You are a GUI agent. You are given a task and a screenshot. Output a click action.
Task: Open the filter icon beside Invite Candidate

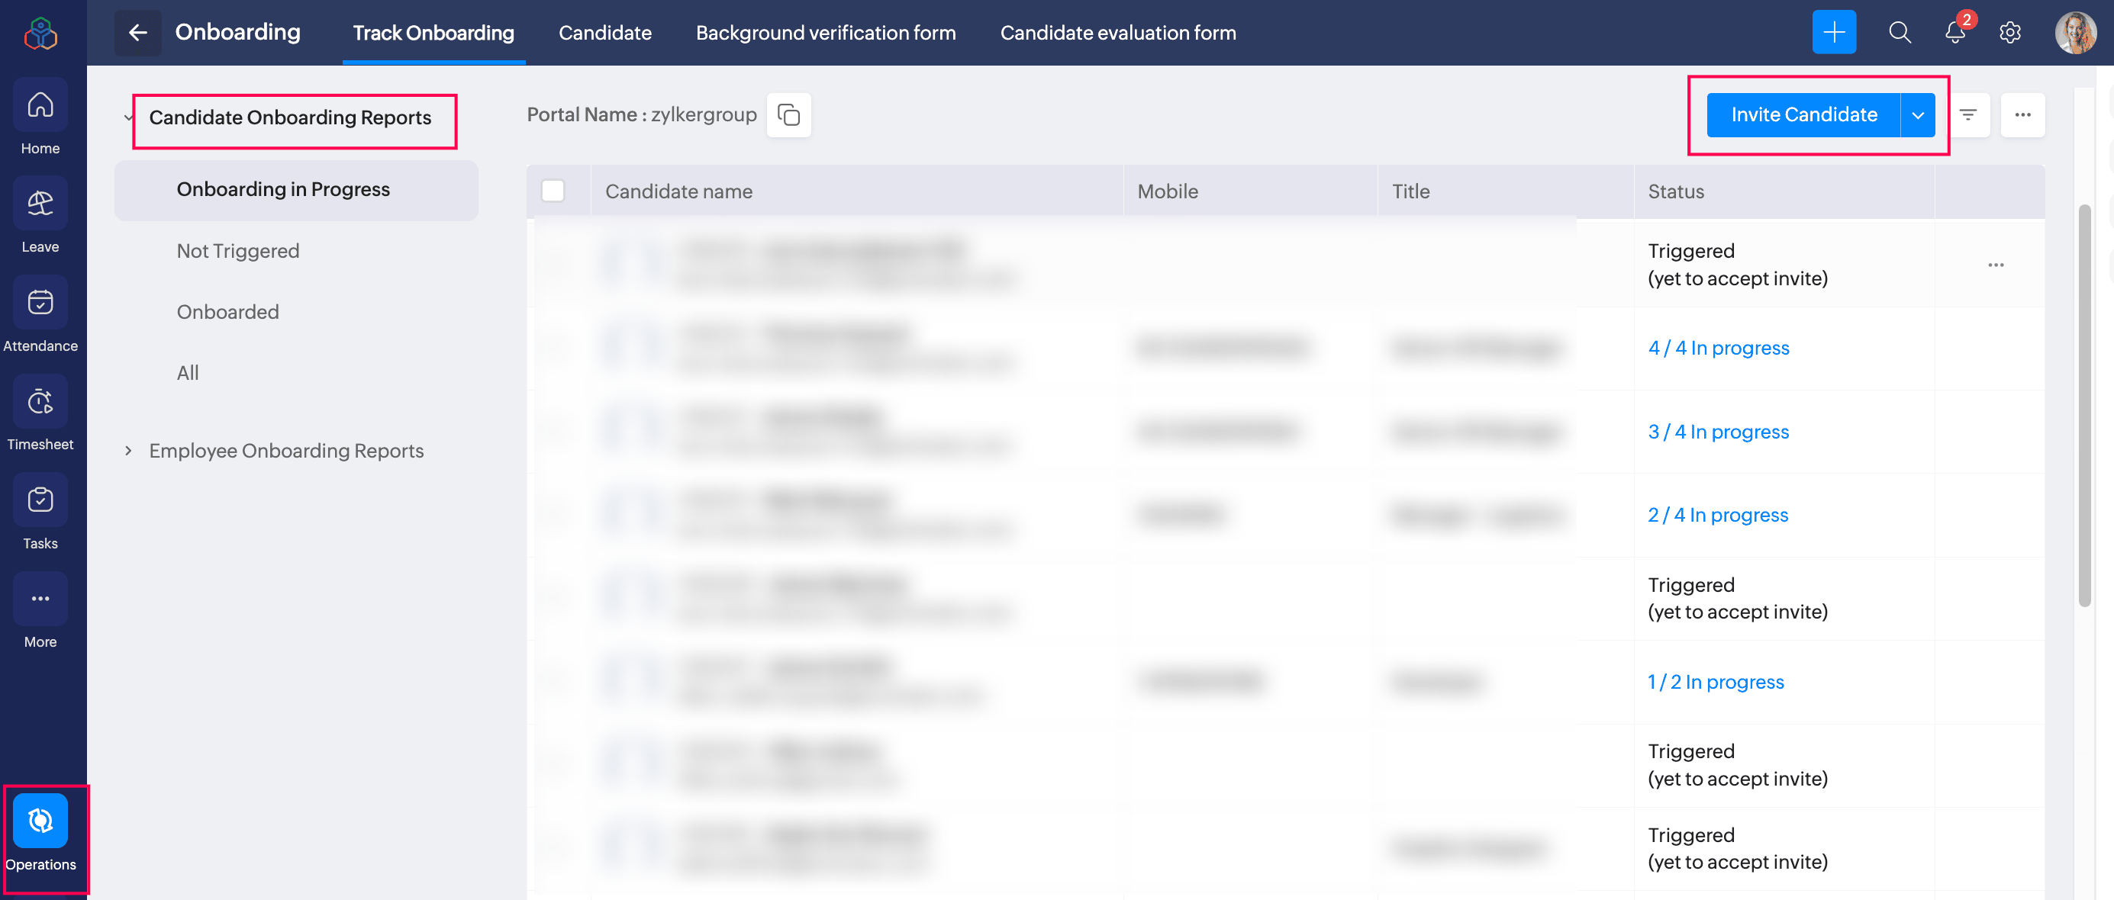(1967, 115)
